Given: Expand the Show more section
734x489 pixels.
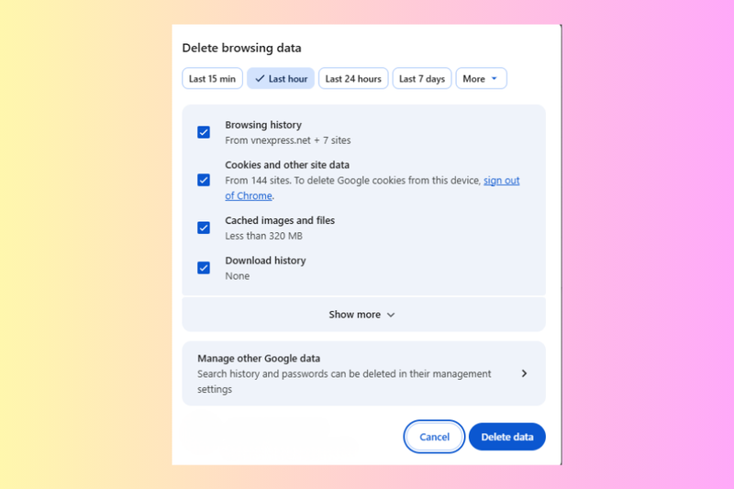Looking at the screenshot, I should [x=363, y=315].
